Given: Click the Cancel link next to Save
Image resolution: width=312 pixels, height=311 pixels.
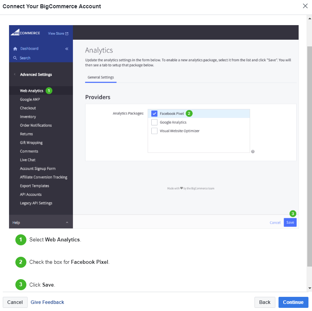Looking at the screenshot, I should pos(275,223).
